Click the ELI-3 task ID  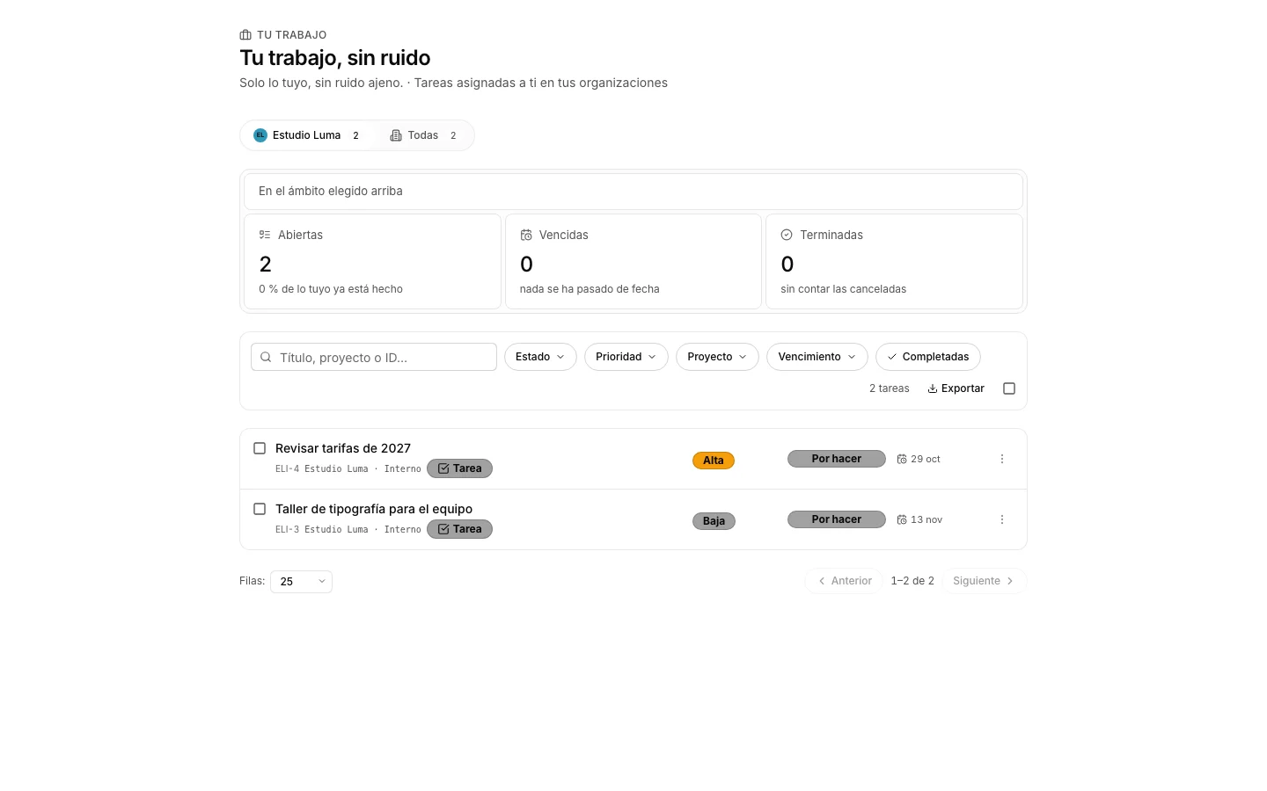click(x=288, y=530)
